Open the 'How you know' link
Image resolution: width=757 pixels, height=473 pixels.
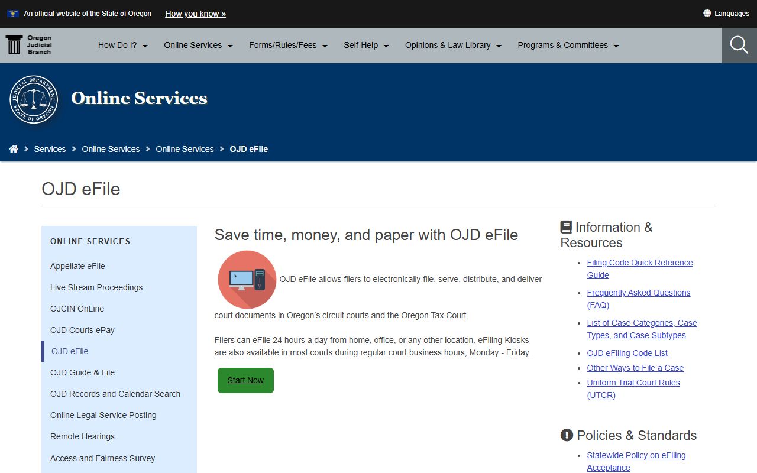point(195,14)
